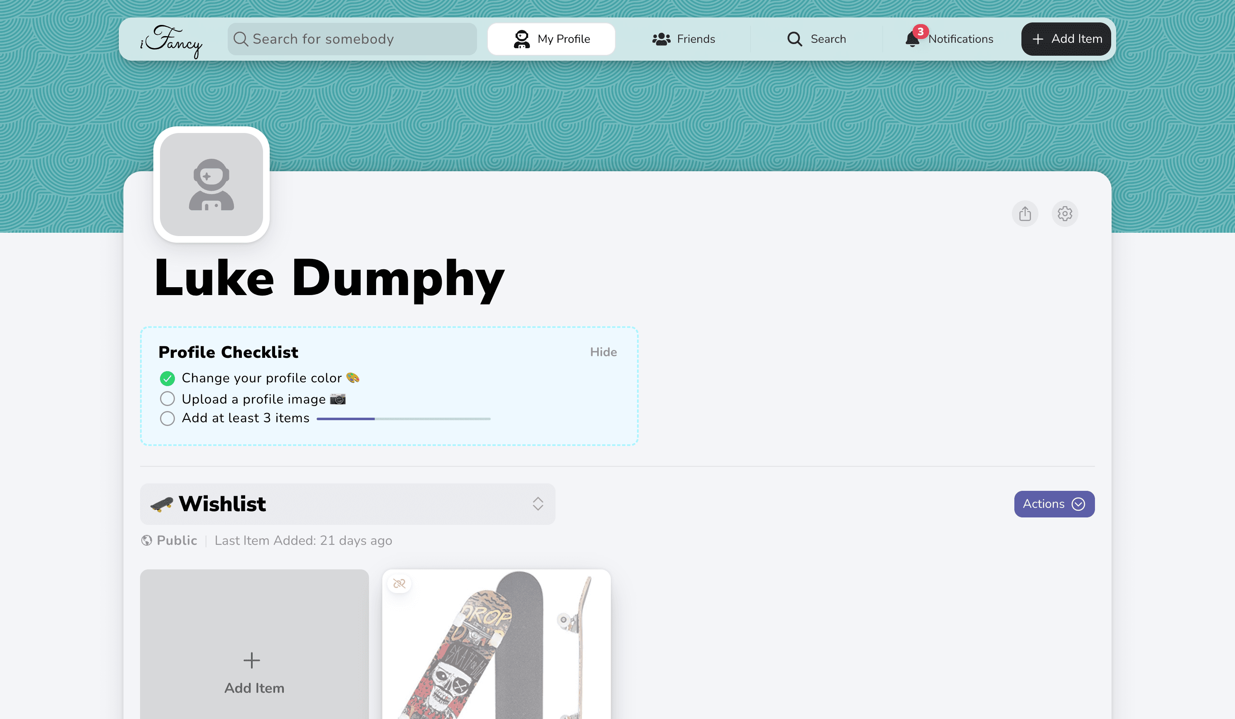The width and height of the screenshot is (1235, 719).
Task: Click the plus icon on the Add Item card
Action: [x=251, y=660]
